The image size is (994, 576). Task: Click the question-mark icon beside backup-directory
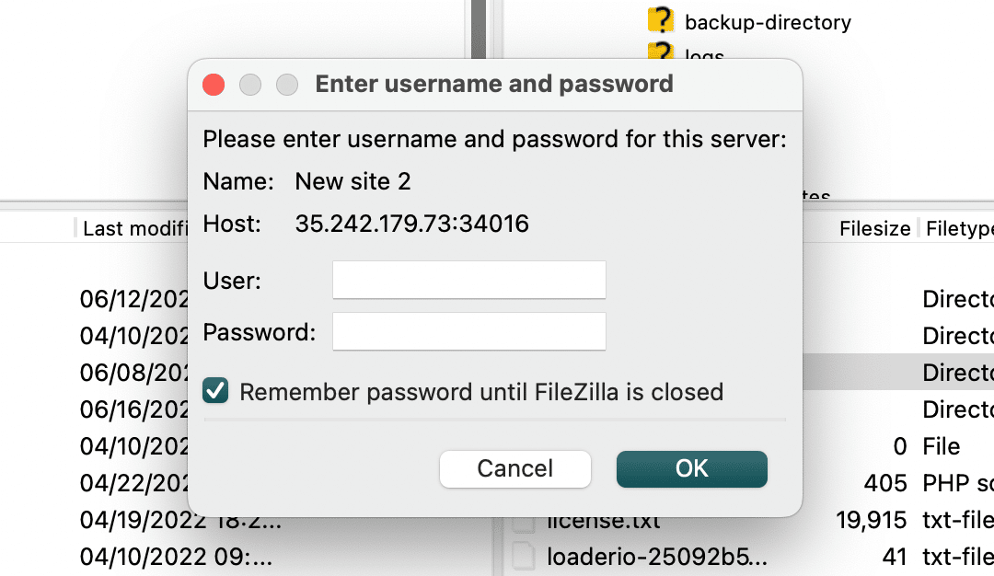(662, 20)
